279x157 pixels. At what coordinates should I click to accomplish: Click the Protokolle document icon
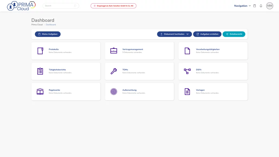(40, 51)
